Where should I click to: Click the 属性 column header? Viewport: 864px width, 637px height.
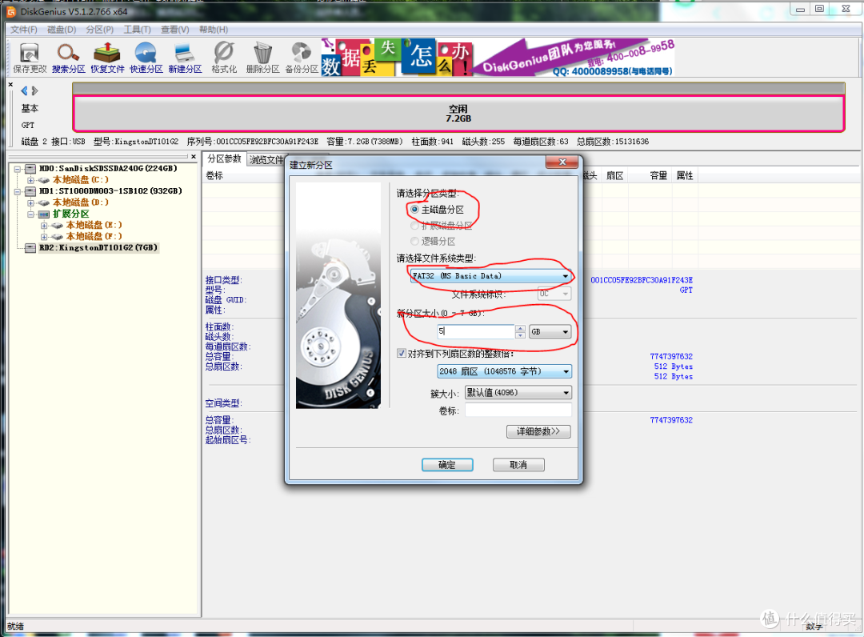[x=684, y=175]
